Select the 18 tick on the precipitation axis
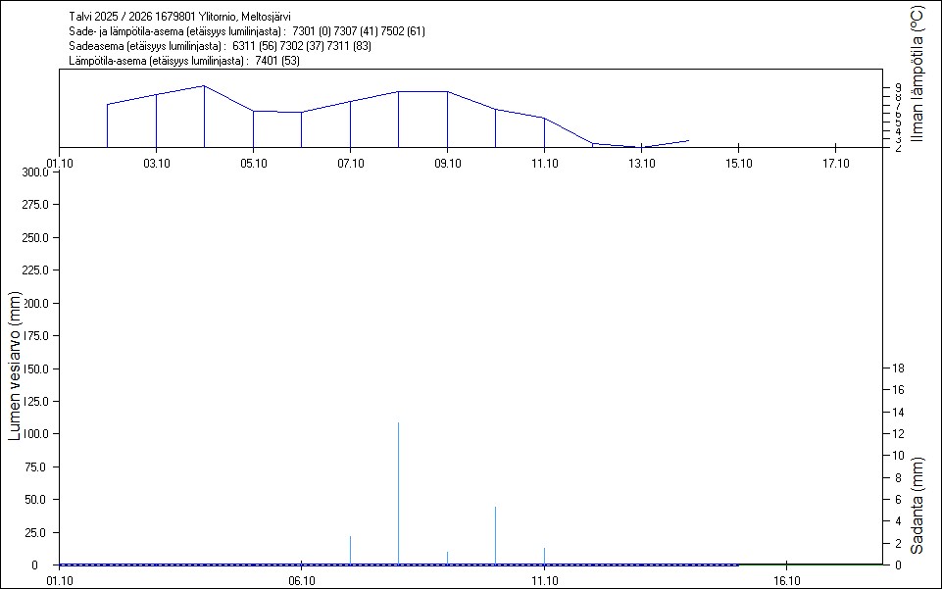942x589 pixels. pos(893,368)
